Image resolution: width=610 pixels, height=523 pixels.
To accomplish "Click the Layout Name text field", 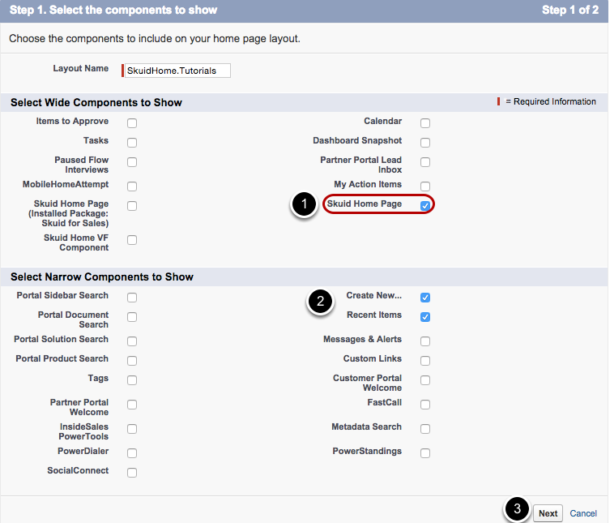I will tap(177, 71).
